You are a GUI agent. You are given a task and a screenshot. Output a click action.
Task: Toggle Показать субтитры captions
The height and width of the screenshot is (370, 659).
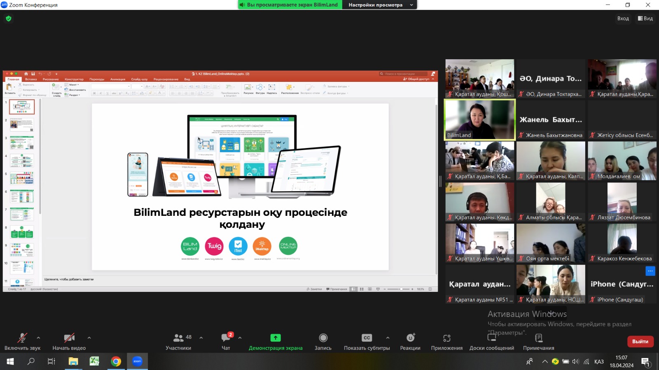pos(367,342)
